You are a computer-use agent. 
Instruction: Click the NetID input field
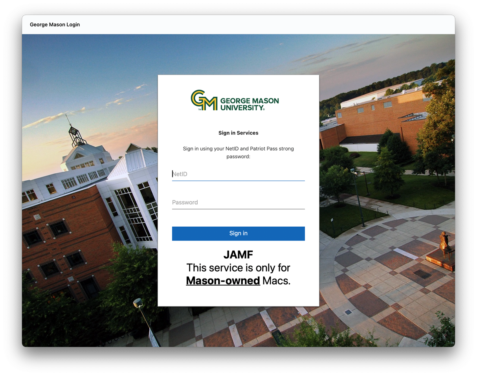pyautogui.click(x=238, y=174)
